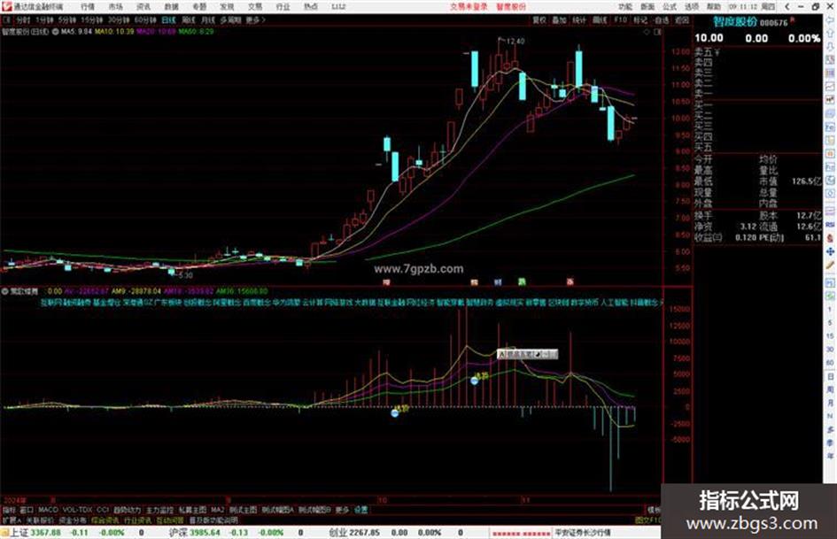
Task: Open the 行业资讯 tab
Action: click(x=137, y=520)
